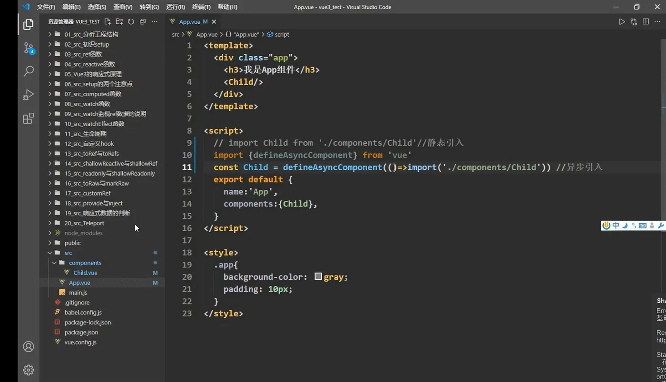
Task: Open package.json file
Action: 102,332
